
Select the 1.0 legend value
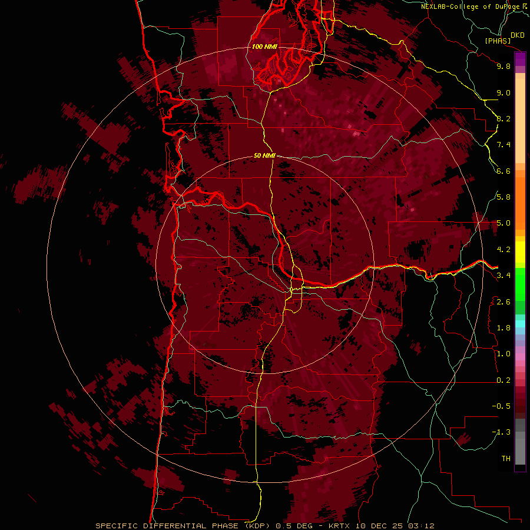click(x=503, y=354)
